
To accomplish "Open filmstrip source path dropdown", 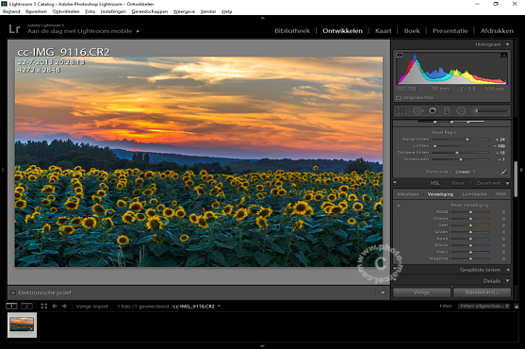I will point(219,306).
